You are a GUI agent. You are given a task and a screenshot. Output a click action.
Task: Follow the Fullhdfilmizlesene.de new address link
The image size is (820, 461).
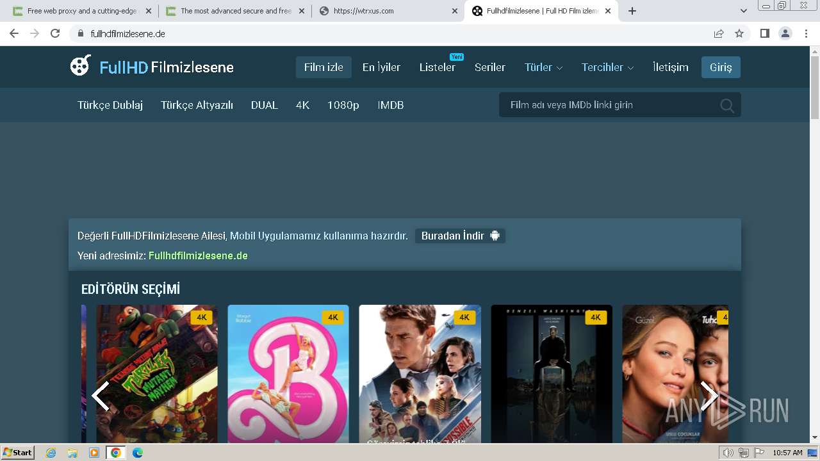point(198,255)
